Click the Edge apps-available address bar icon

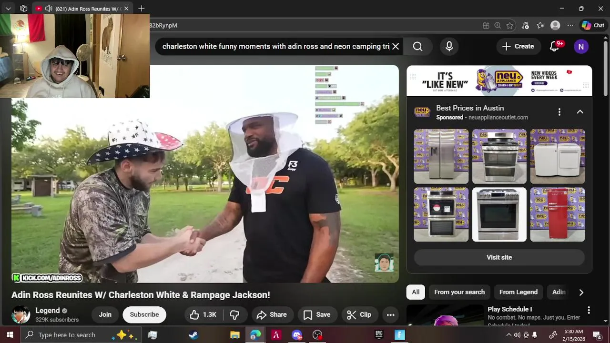coord(486,25)
